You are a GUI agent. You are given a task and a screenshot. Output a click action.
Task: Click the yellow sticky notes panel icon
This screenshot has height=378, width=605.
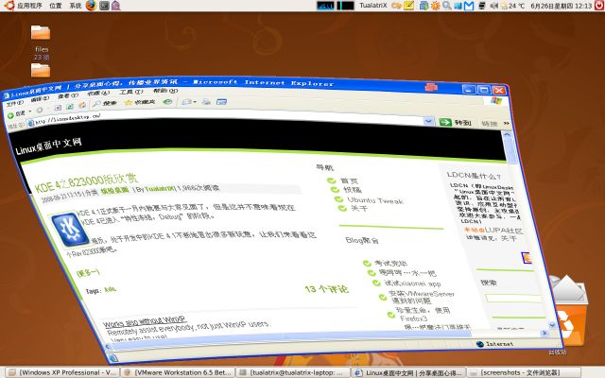(x=408, y=6)
